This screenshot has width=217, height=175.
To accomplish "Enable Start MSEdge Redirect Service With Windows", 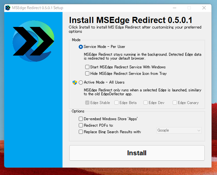I will (87, 67).
